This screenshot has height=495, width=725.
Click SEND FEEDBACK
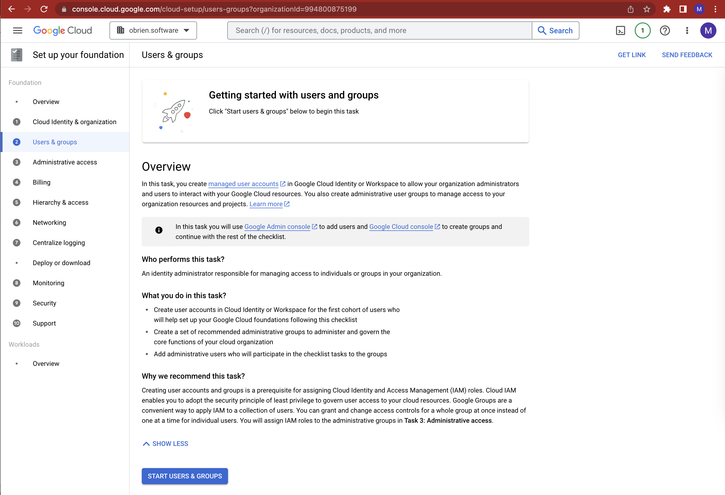coord(687,55)
